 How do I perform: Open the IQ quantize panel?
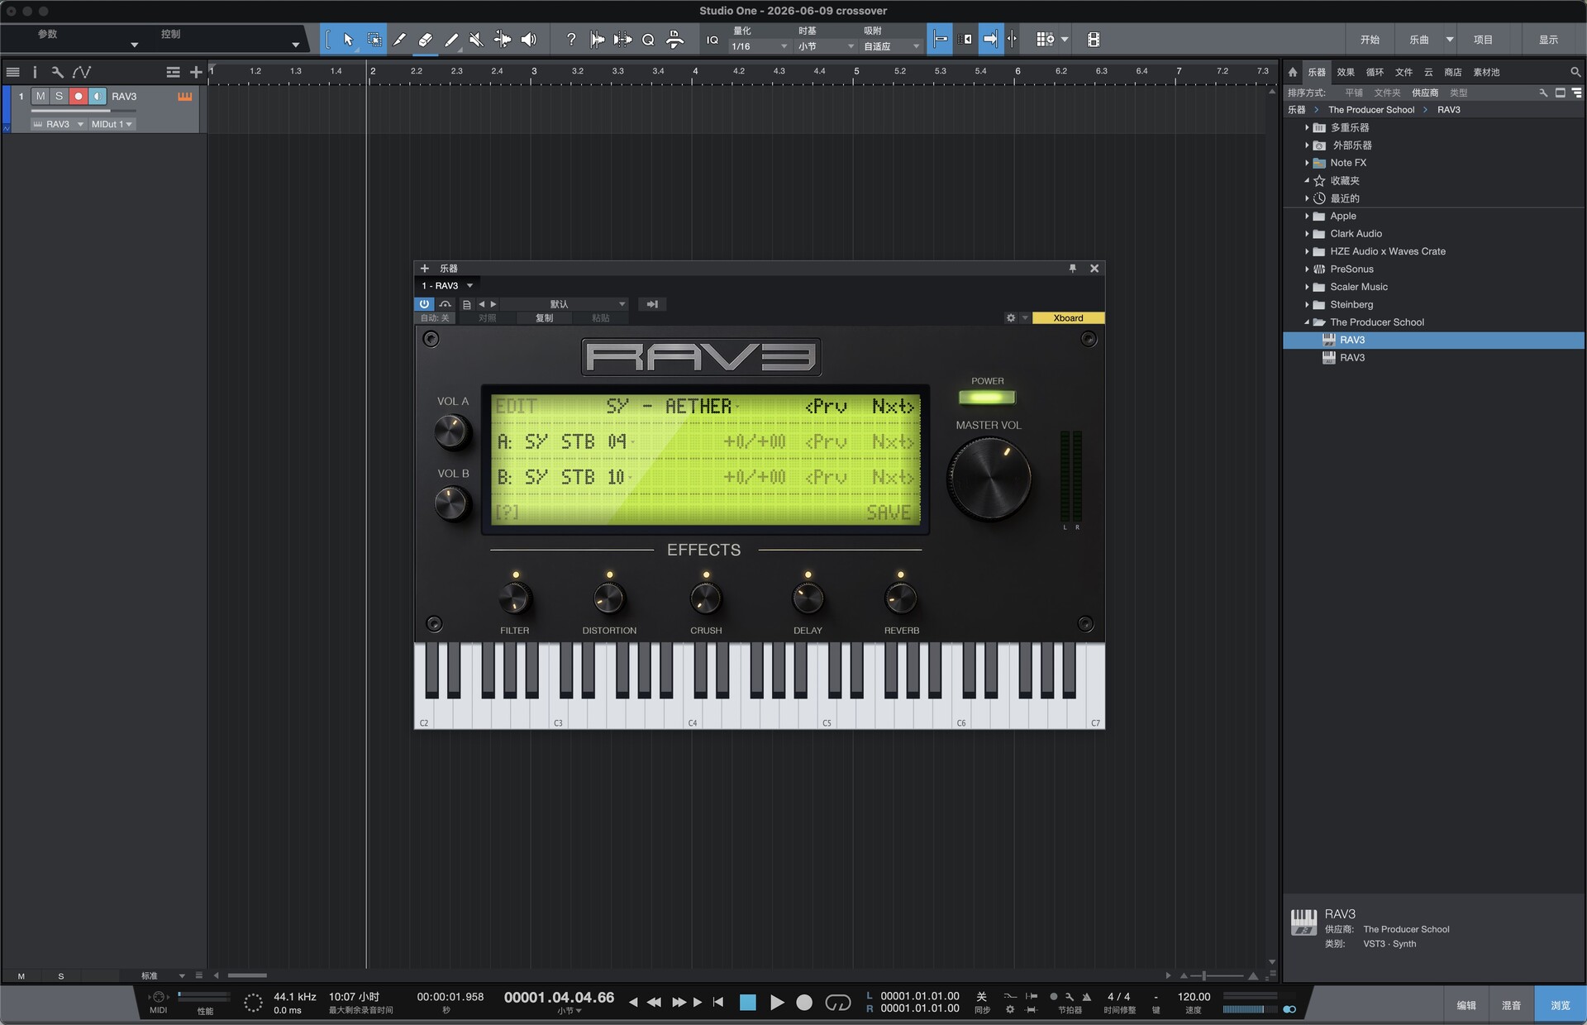(712, 40)
